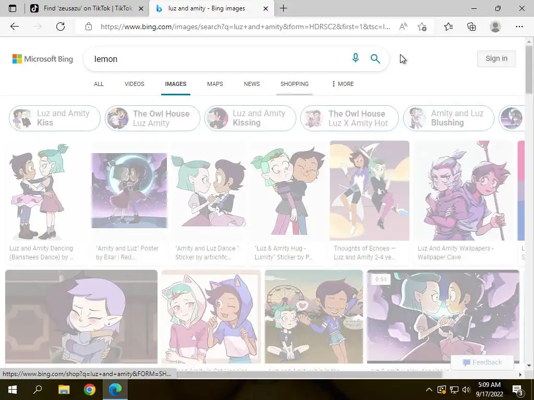This screenshot has height=400, width=534.
Task: Open the Feedback button
Action: 482,362
